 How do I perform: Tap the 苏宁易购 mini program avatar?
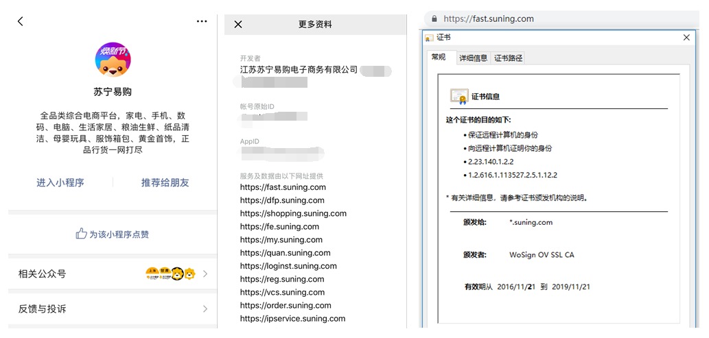(113, 60)
